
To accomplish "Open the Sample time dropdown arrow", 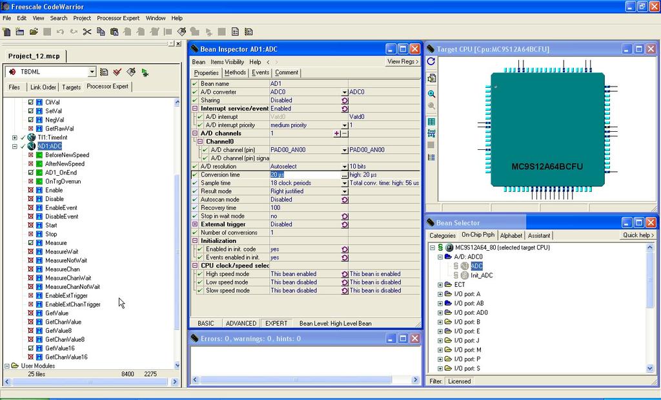I will [345, 183].
